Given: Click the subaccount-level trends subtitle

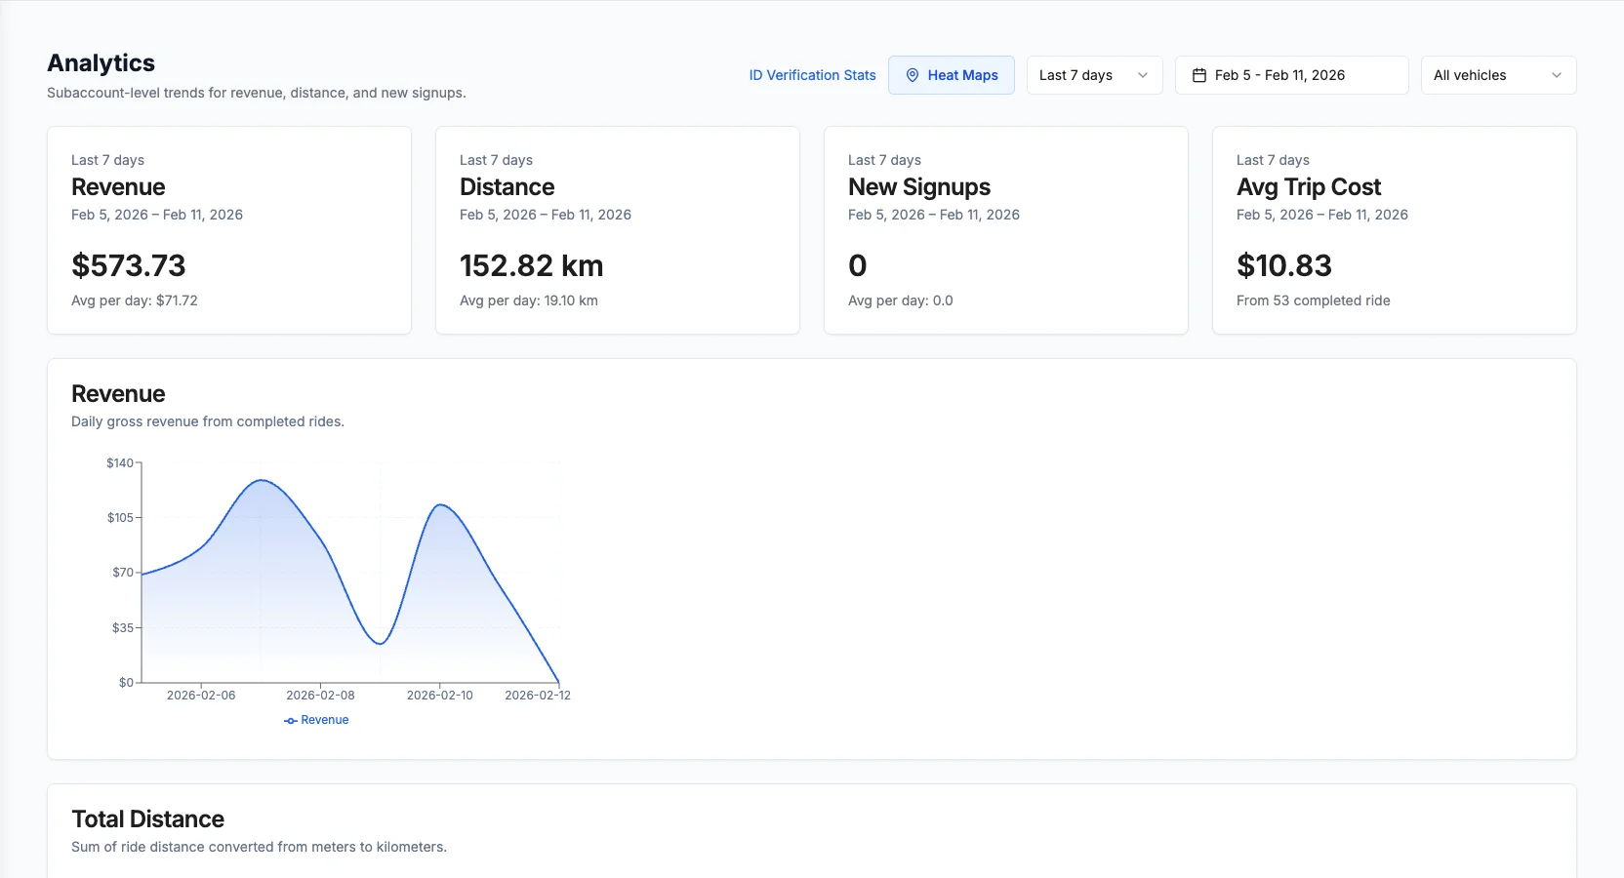Looking at the screenshot, I should 257,93.
